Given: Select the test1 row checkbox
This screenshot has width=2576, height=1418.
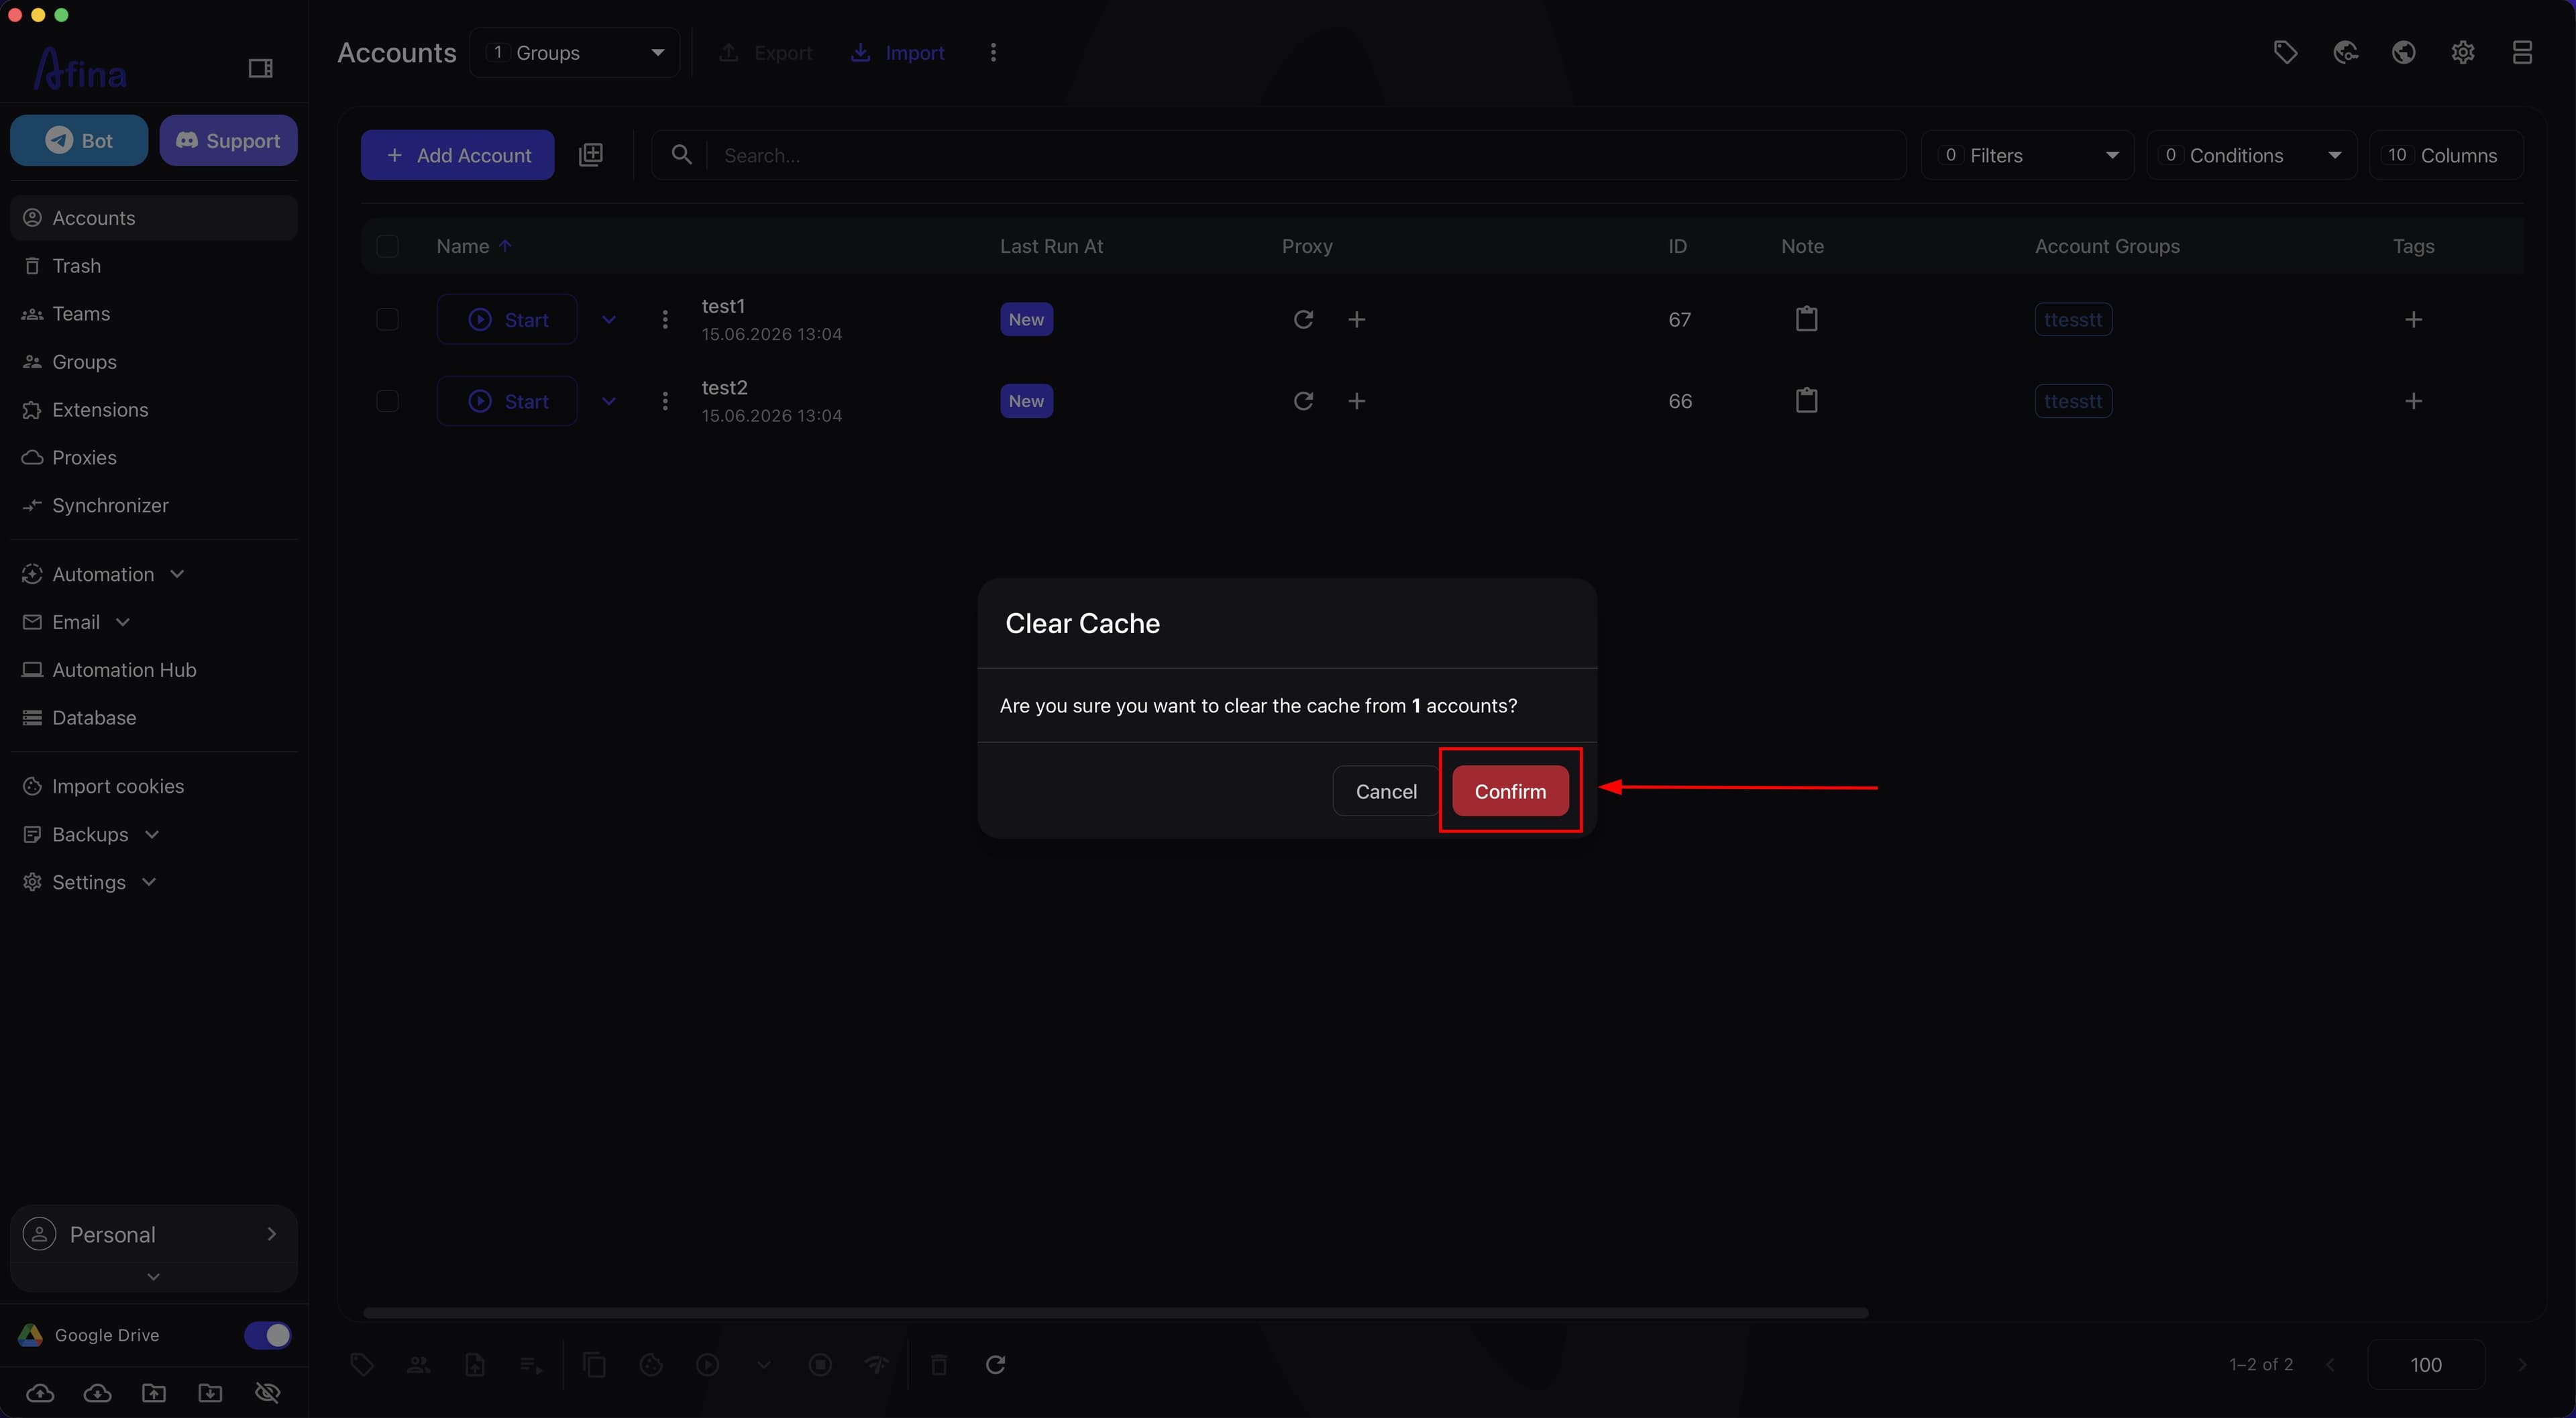Looking at the screenshot, I should coord(387,320).
